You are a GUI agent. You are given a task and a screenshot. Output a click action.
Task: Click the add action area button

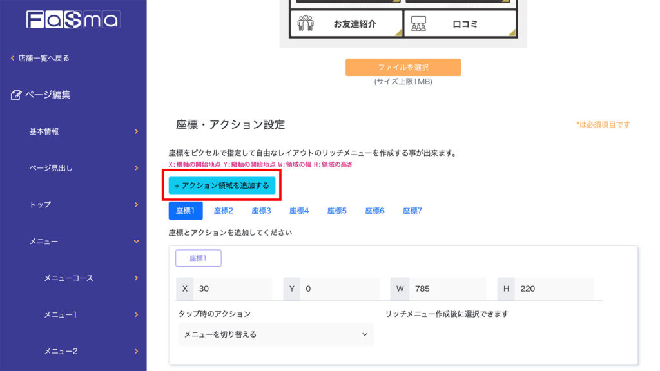[x=222, y=185]
